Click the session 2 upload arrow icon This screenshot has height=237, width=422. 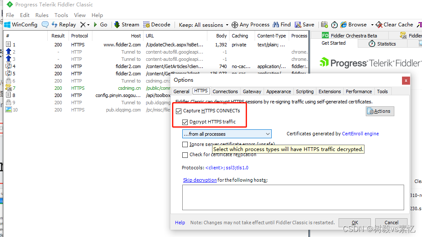pyautogui.click(x=9, y=51)
